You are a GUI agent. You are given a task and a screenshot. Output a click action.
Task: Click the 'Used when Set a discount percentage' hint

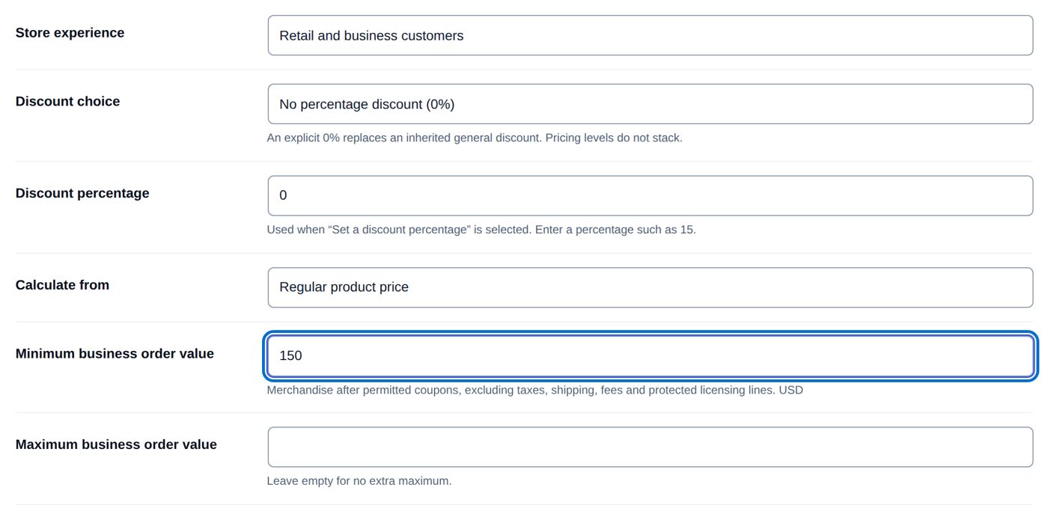tap(481, 230)
